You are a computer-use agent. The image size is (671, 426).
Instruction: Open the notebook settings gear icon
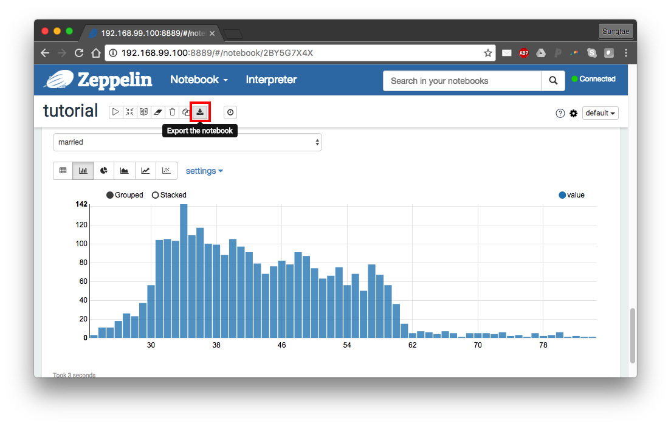pyautogui.click(x=573, y=114)
